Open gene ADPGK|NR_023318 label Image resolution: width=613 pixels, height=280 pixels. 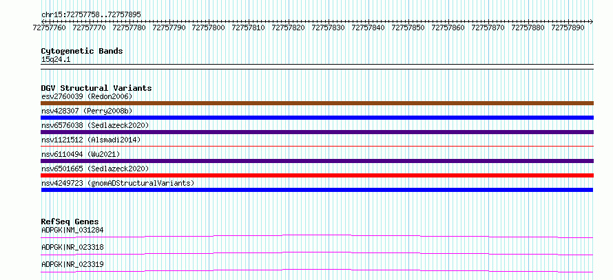(72, 247)
